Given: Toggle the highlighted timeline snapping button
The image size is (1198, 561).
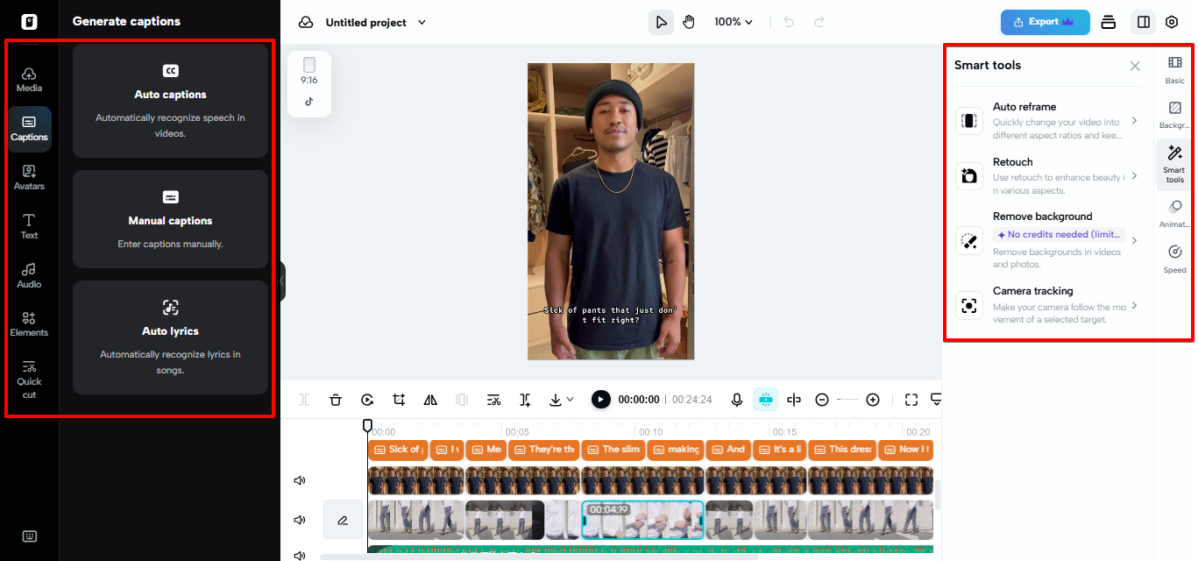Looking at the screenshot, I should tap(765, 400).
